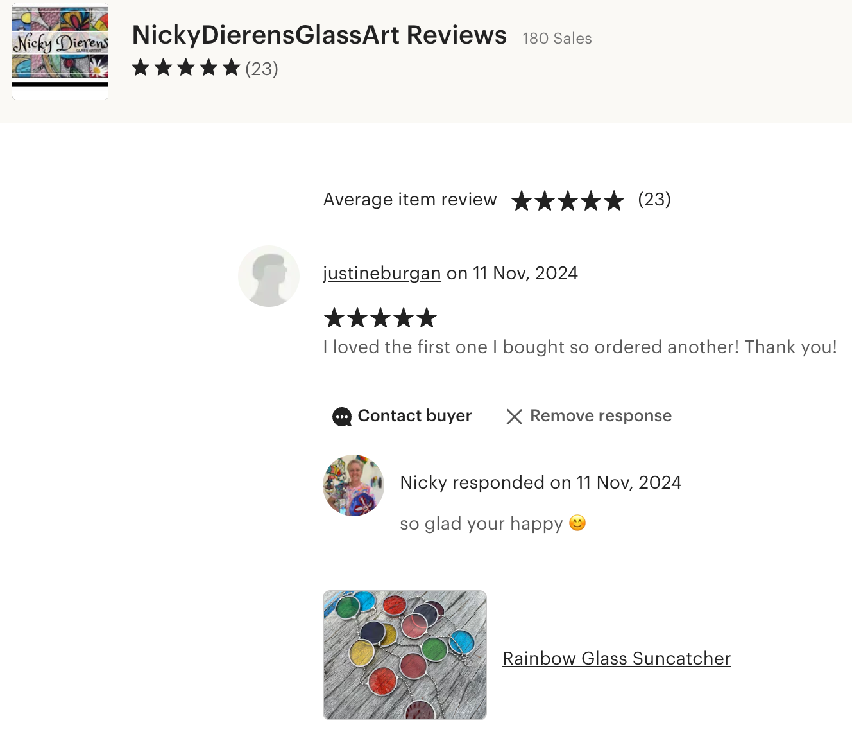Open the justineburgan profile link

coord(382,274)
